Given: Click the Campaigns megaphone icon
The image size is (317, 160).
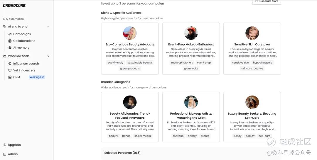Looking at the screenshot, I should (10, 34).
